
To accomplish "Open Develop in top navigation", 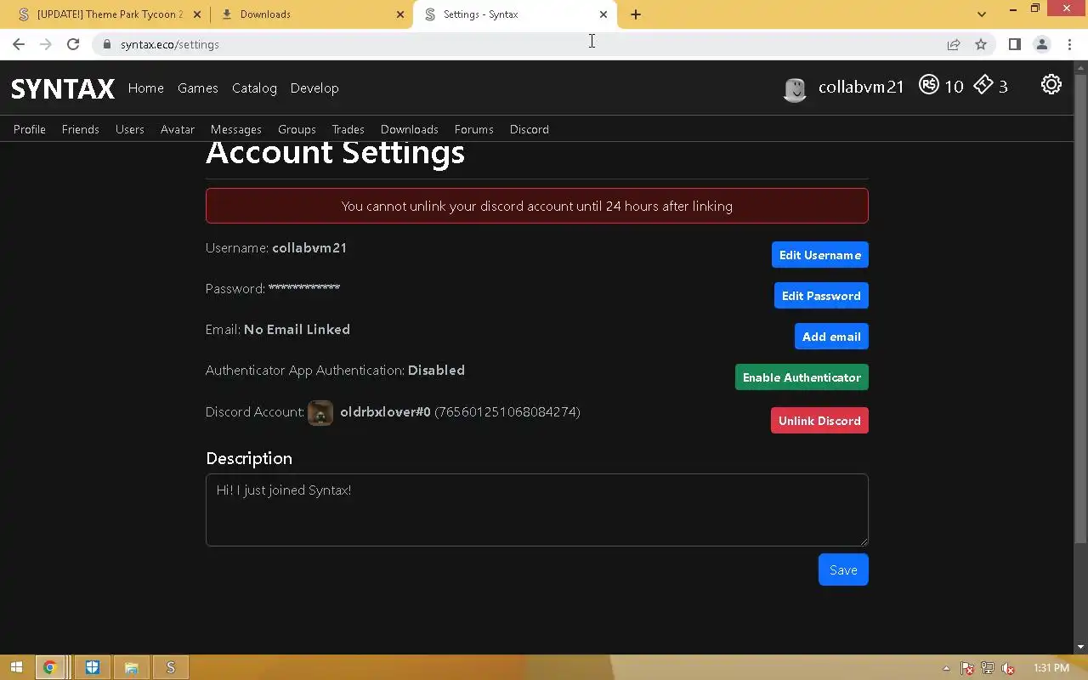I will pyautogui.click(x=314, y=88).
